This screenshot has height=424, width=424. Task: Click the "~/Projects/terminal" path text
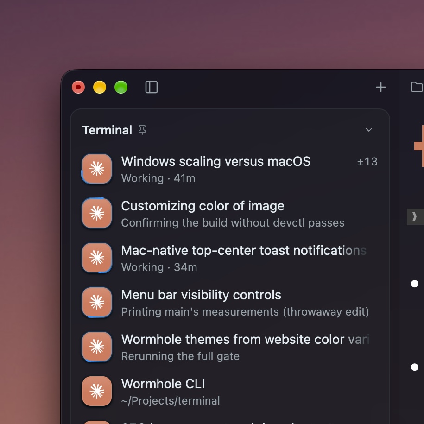(171, 401)
